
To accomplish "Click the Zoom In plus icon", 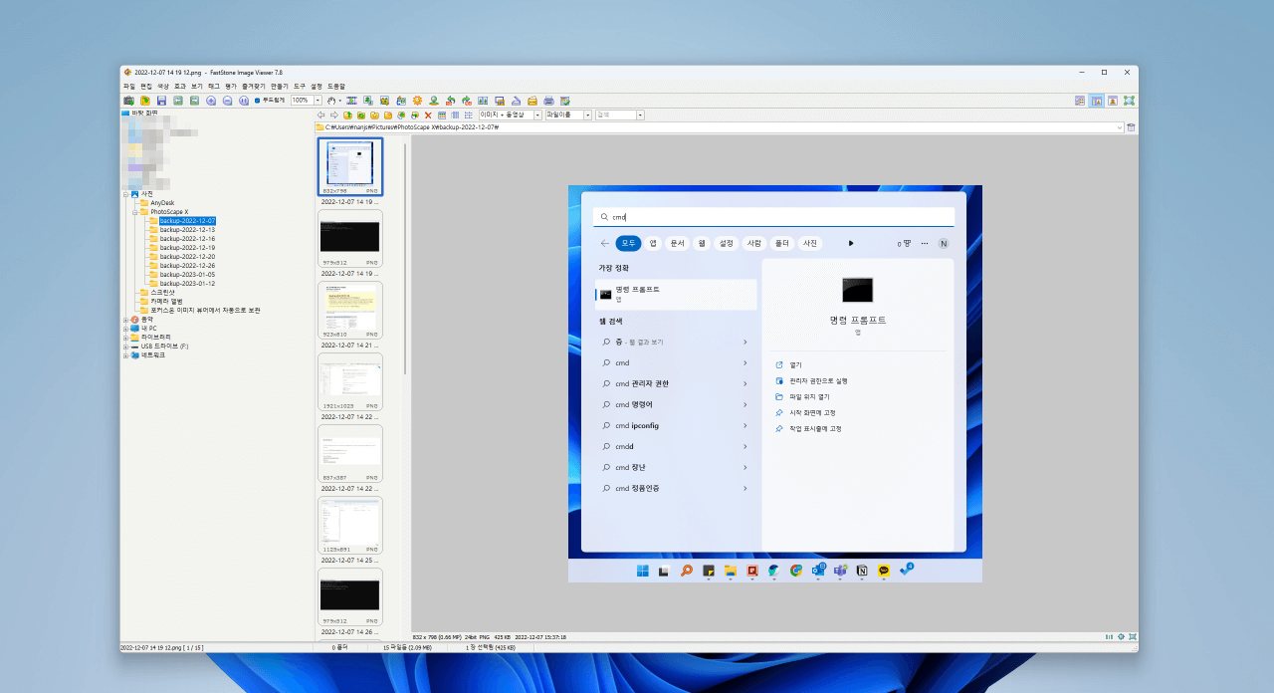I will (x=211, y=101).
